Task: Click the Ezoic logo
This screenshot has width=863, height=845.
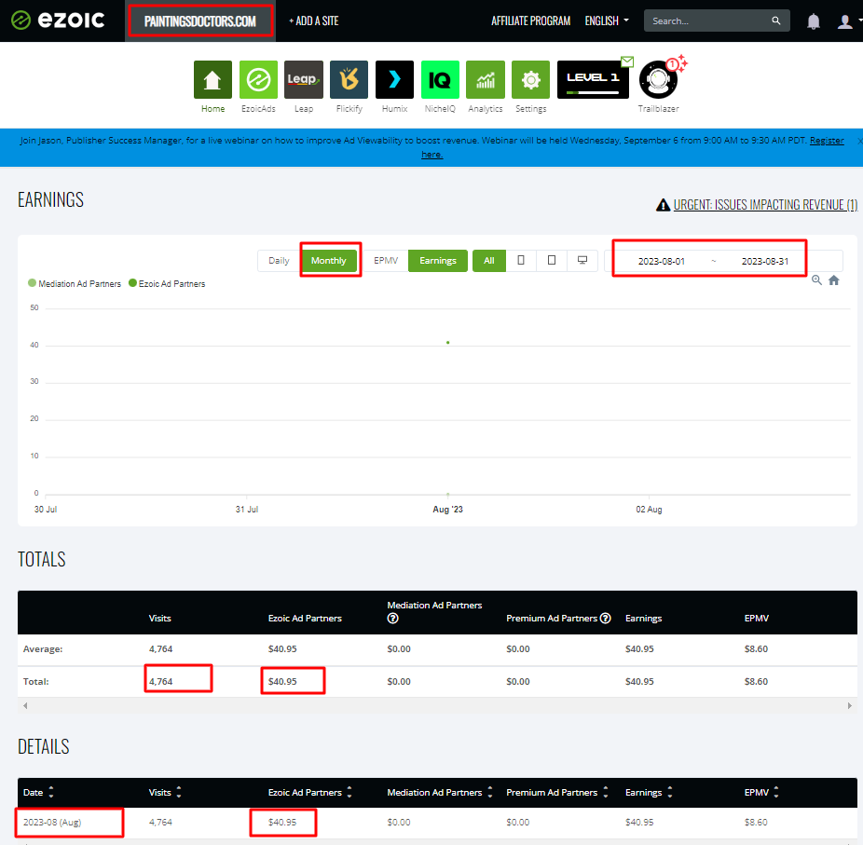Action: coord(58,20)
